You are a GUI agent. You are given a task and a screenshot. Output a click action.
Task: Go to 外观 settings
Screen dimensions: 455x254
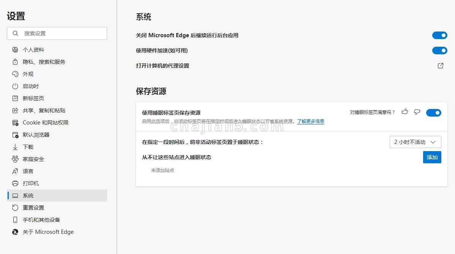[57, 74]
